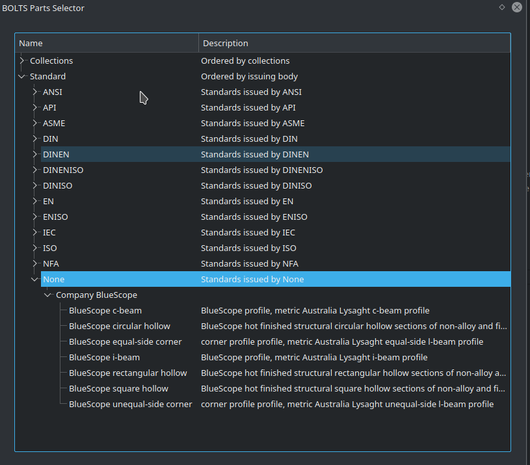
Task: Expand the ISO standards node
Action: point(35,248)
